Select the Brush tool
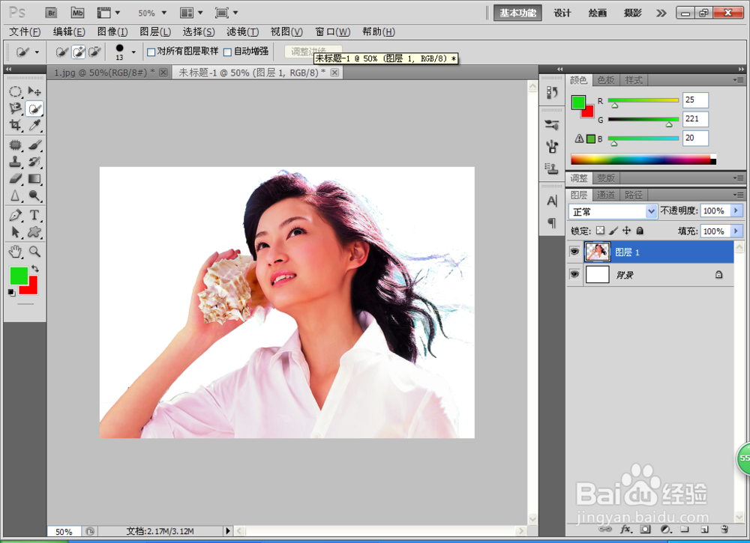The width and height of the screenshot is (750, 543). click(34, 145)
